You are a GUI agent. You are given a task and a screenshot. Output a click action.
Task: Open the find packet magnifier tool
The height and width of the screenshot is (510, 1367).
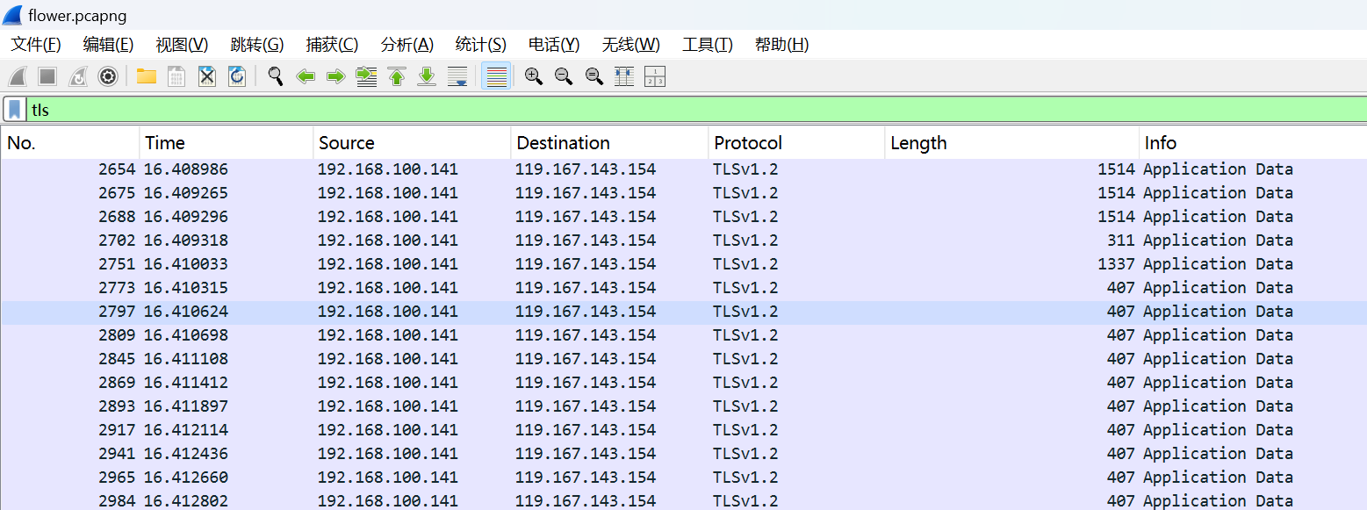click(275, 76)
